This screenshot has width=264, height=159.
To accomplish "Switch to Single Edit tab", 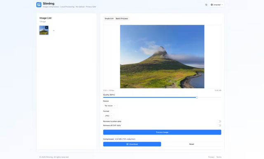I will tap(109, 19).
